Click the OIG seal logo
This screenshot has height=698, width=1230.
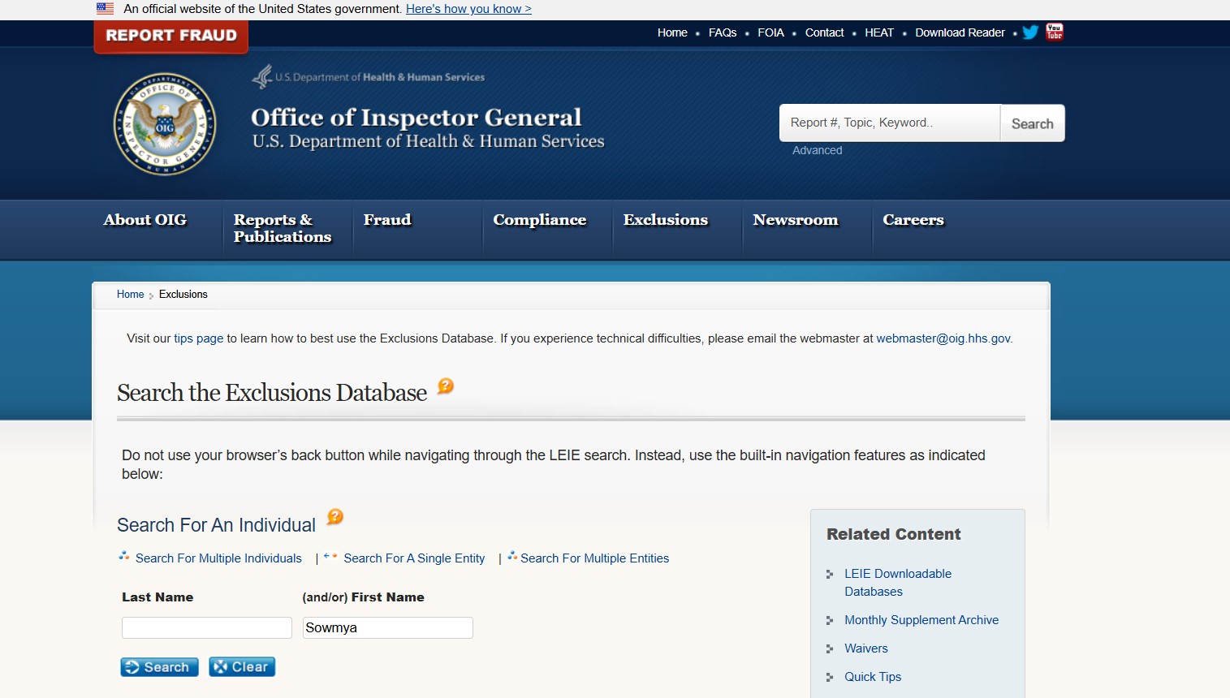165,124
